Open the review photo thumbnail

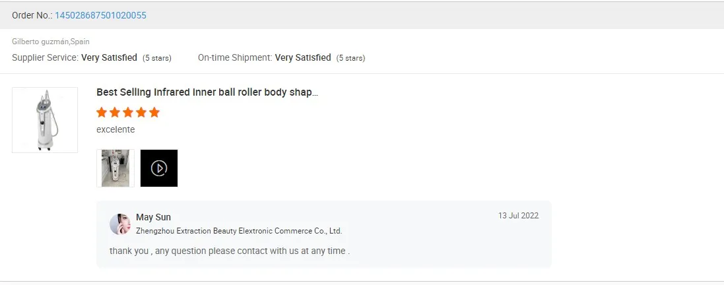click(115, 168)
